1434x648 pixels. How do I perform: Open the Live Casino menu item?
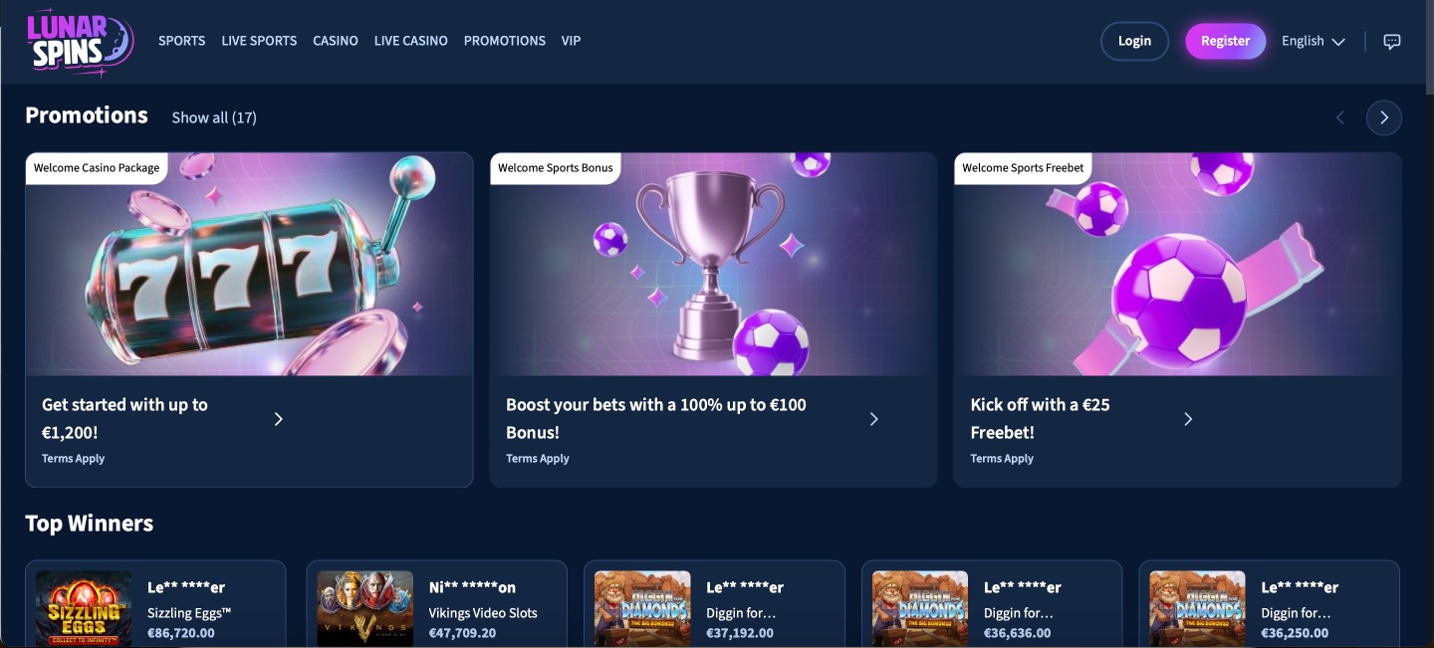point(410,41)
